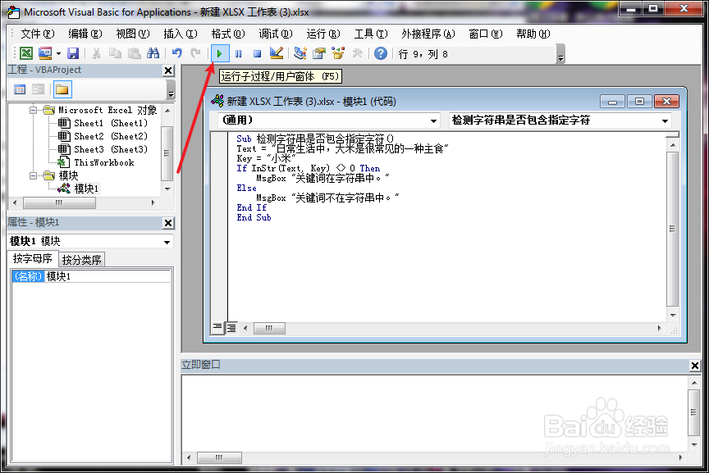Collapse the Microsoft Excel 对象 folder
This screenshot has width=709, height=473.
click(33, 110)
